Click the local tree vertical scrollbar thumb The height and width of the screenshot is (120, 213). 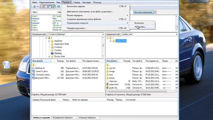click(x=103, y=45)
